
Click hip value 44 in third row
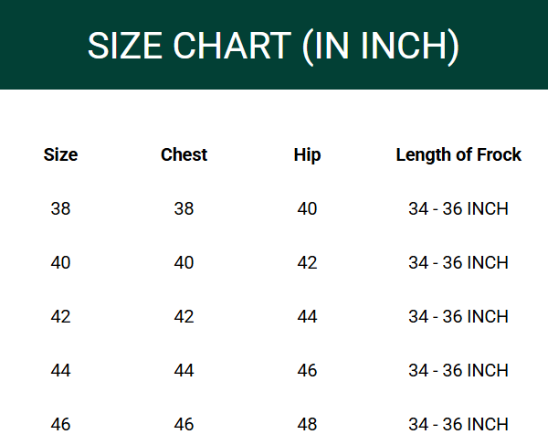307,316
